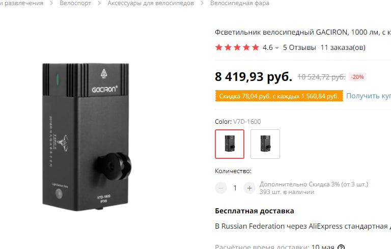391x249 pixels.
Task: Expand the 4.6 rating dropdown chevron
Action: point(277,48)
